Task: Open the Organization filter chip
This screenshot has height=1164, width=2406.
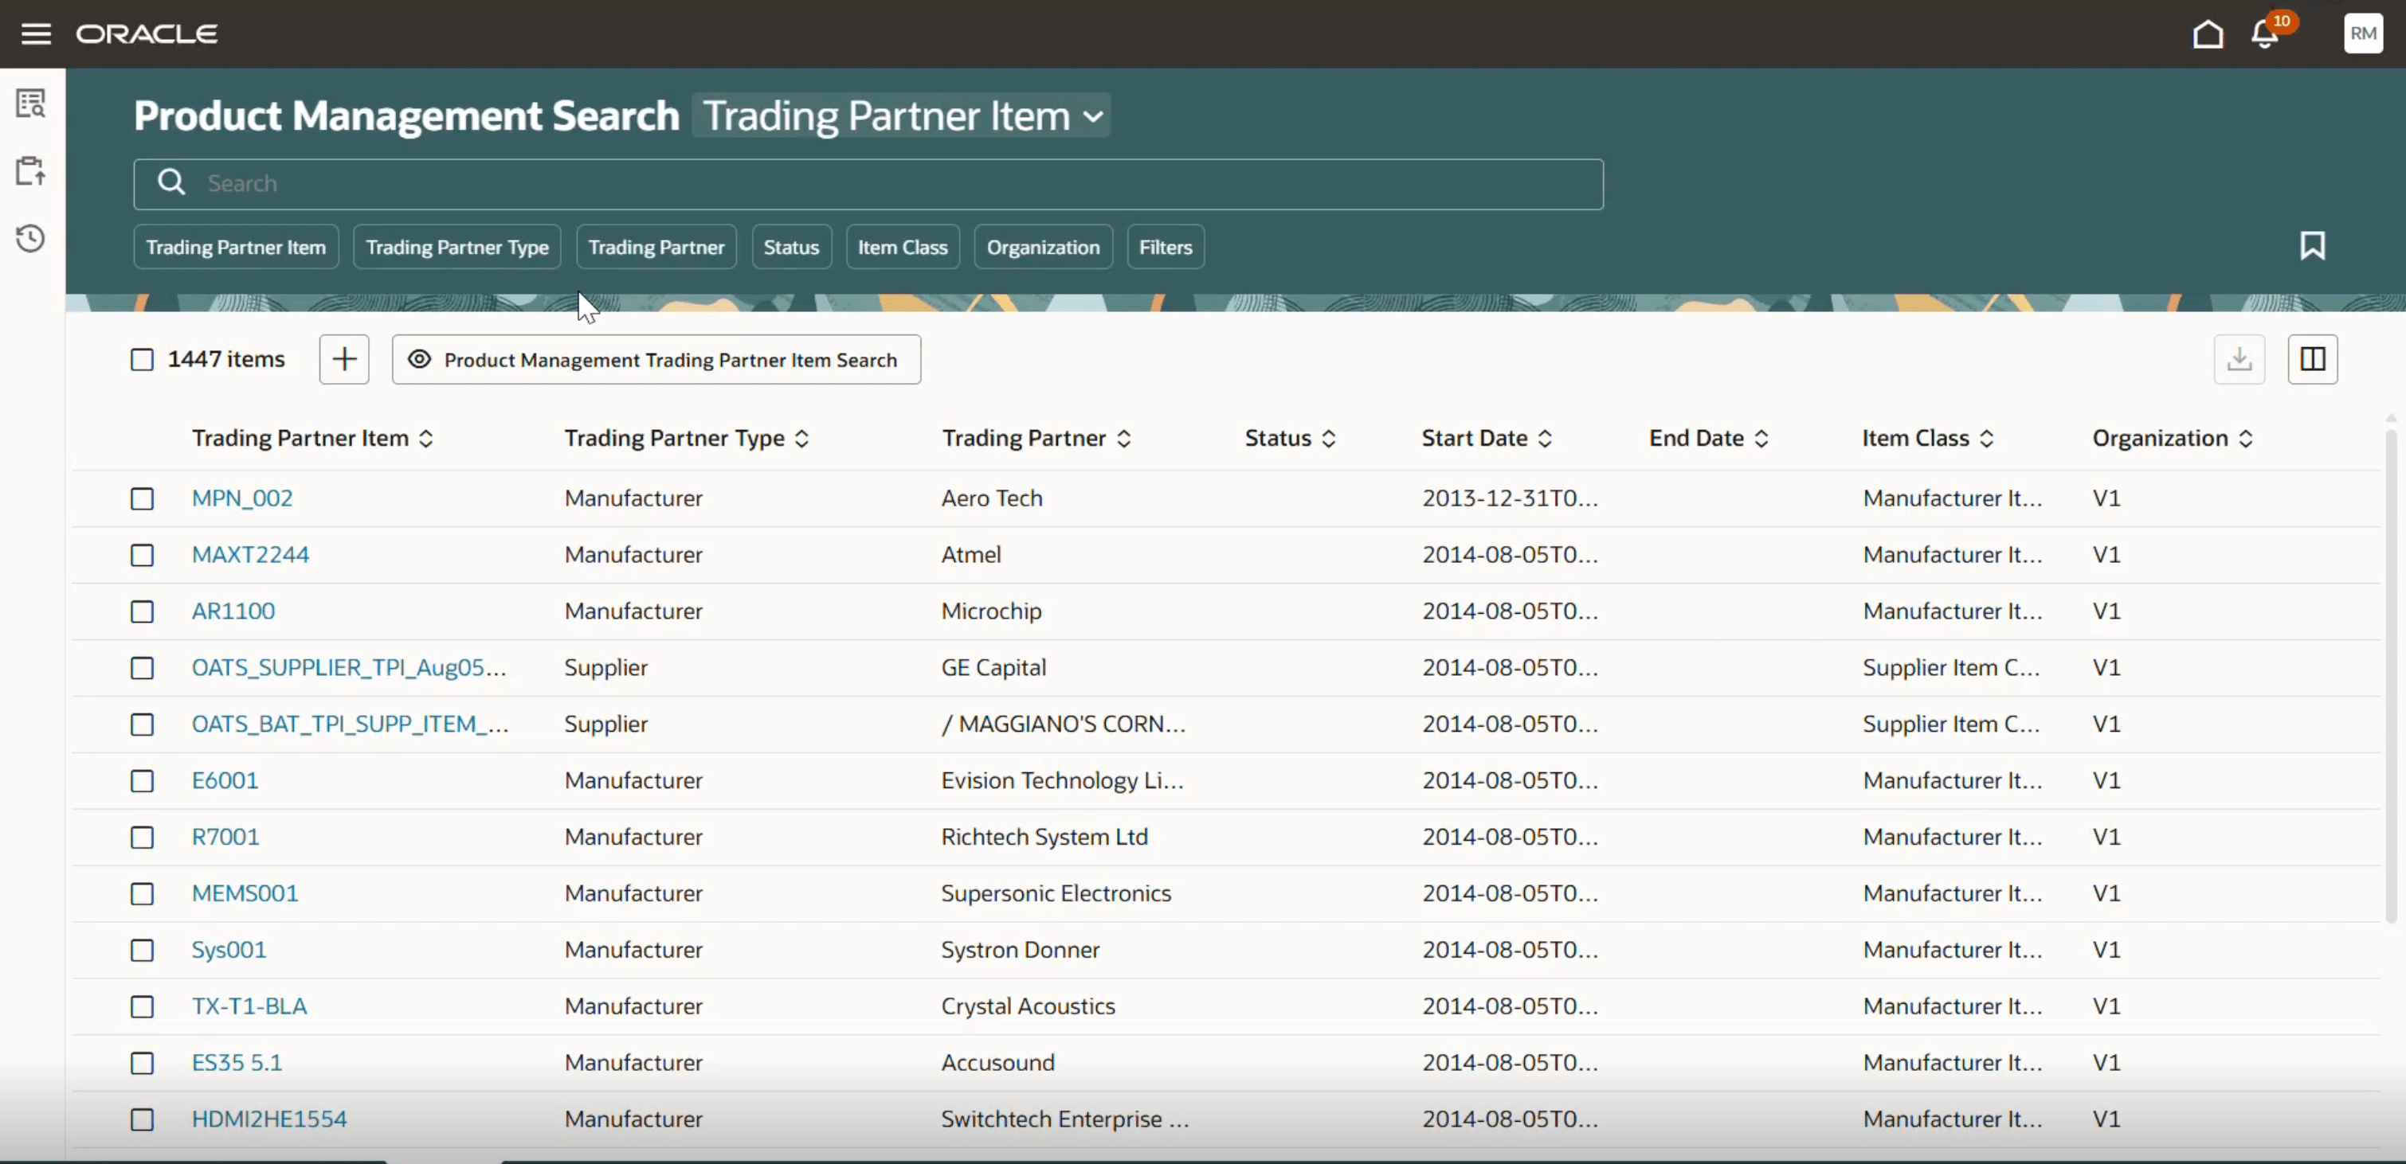Action: coord(1042,247)
